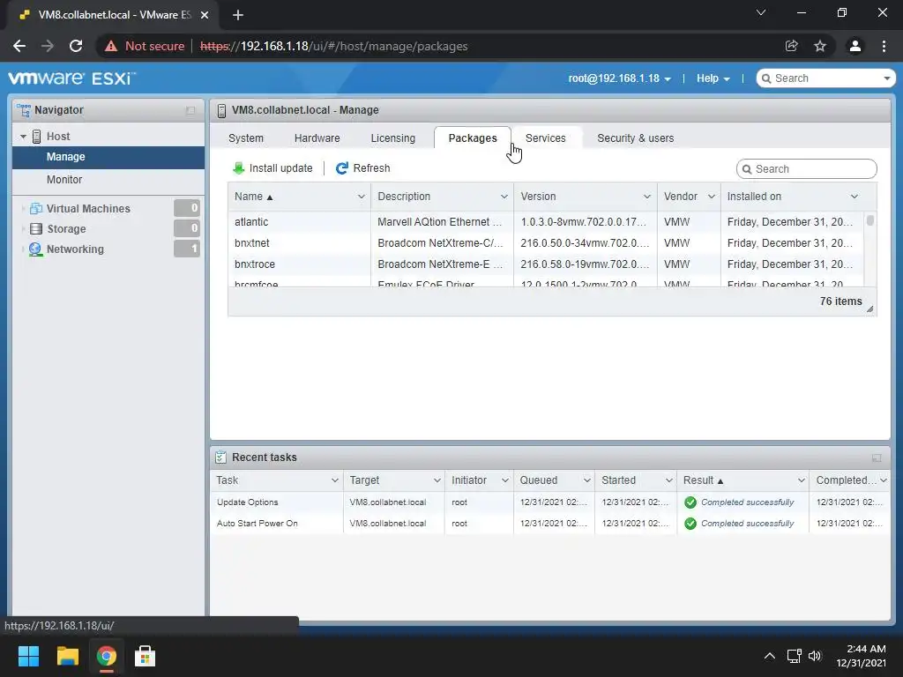Click the Not secure warning icon
Viewport: 903px width, 677px height.
111,46
